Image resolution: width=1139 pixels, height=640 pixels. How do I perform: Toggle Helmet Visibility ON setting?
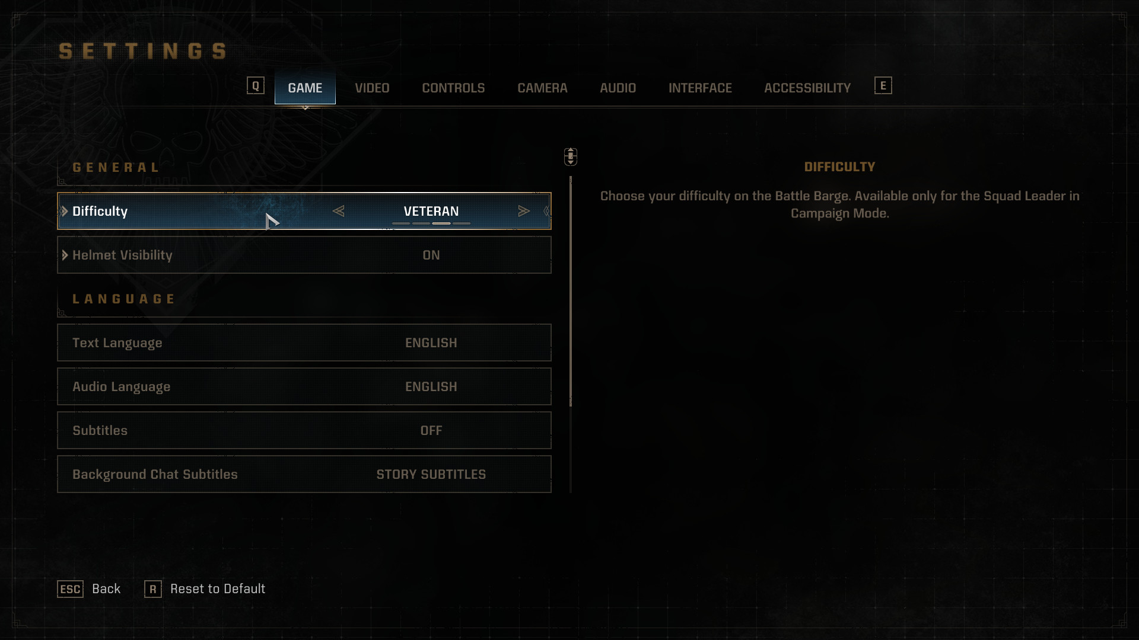[431, 255]
